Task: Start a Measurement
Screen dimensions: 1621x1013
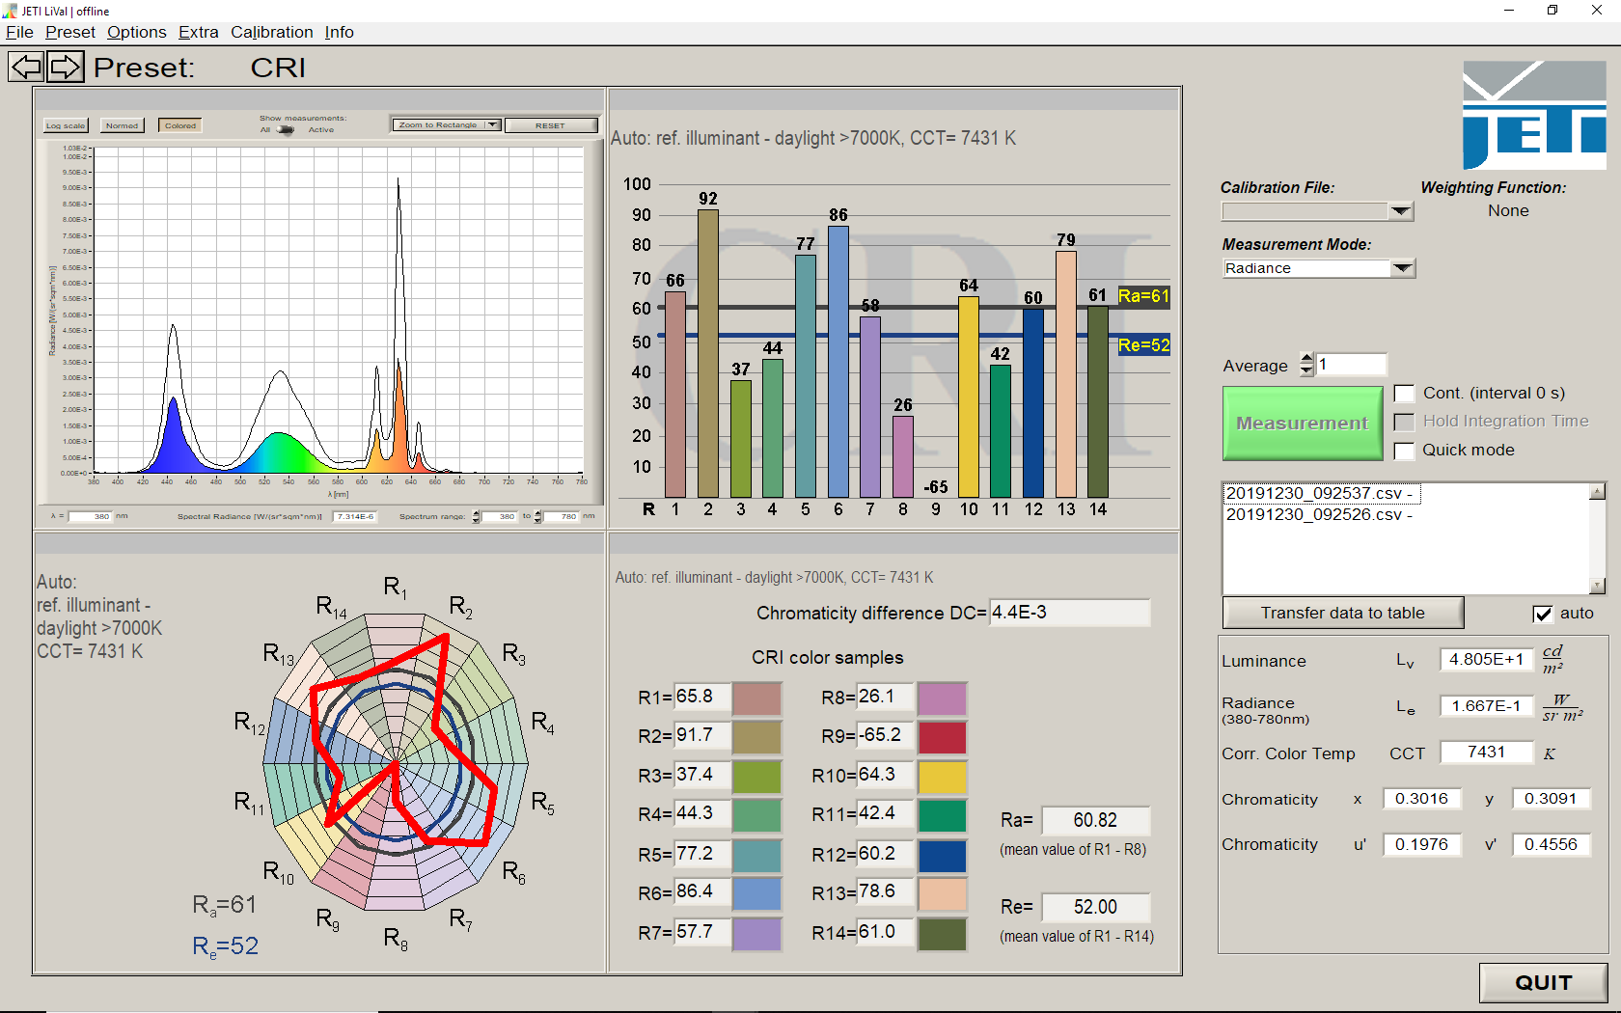Action: (1303, 424)
